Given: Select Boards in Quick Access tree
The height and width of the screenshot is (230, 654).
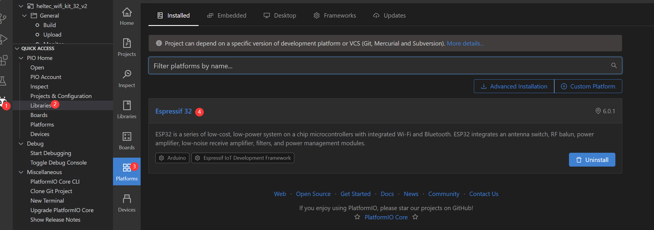Looking at the screenshot, I should coord(39,115).
